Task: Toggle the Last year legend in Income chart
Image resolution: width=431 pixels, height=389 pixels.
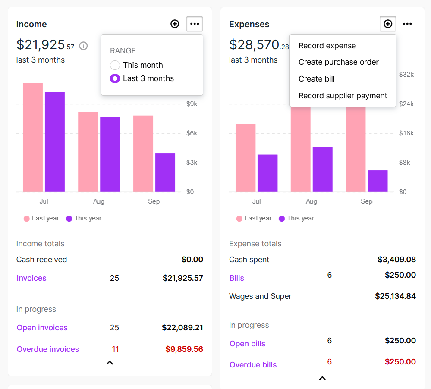Action: pyautogui.click(x=41, y=218)
